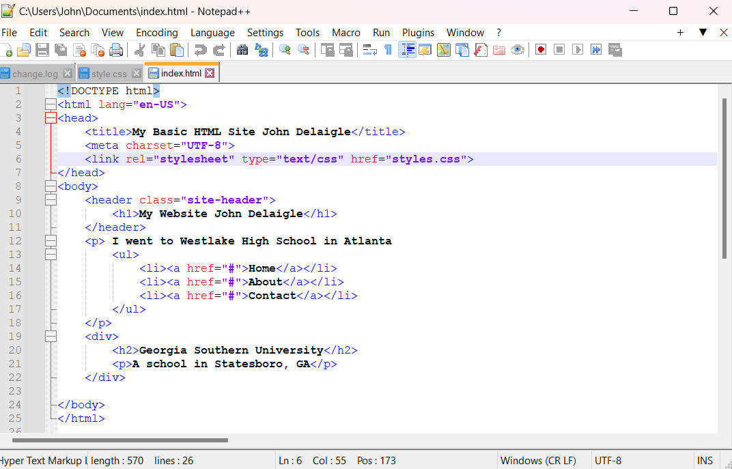Open Find with the binoculars icon

pyautogui.click(x=240, y=49)
